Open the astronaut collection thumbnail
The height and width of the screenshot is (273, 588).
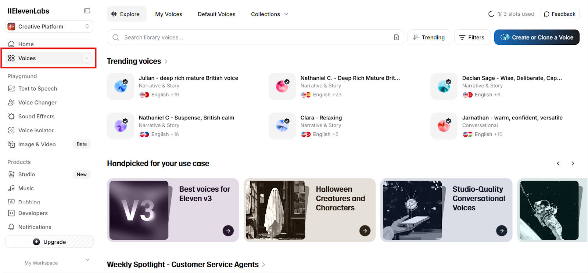point(549,210)
